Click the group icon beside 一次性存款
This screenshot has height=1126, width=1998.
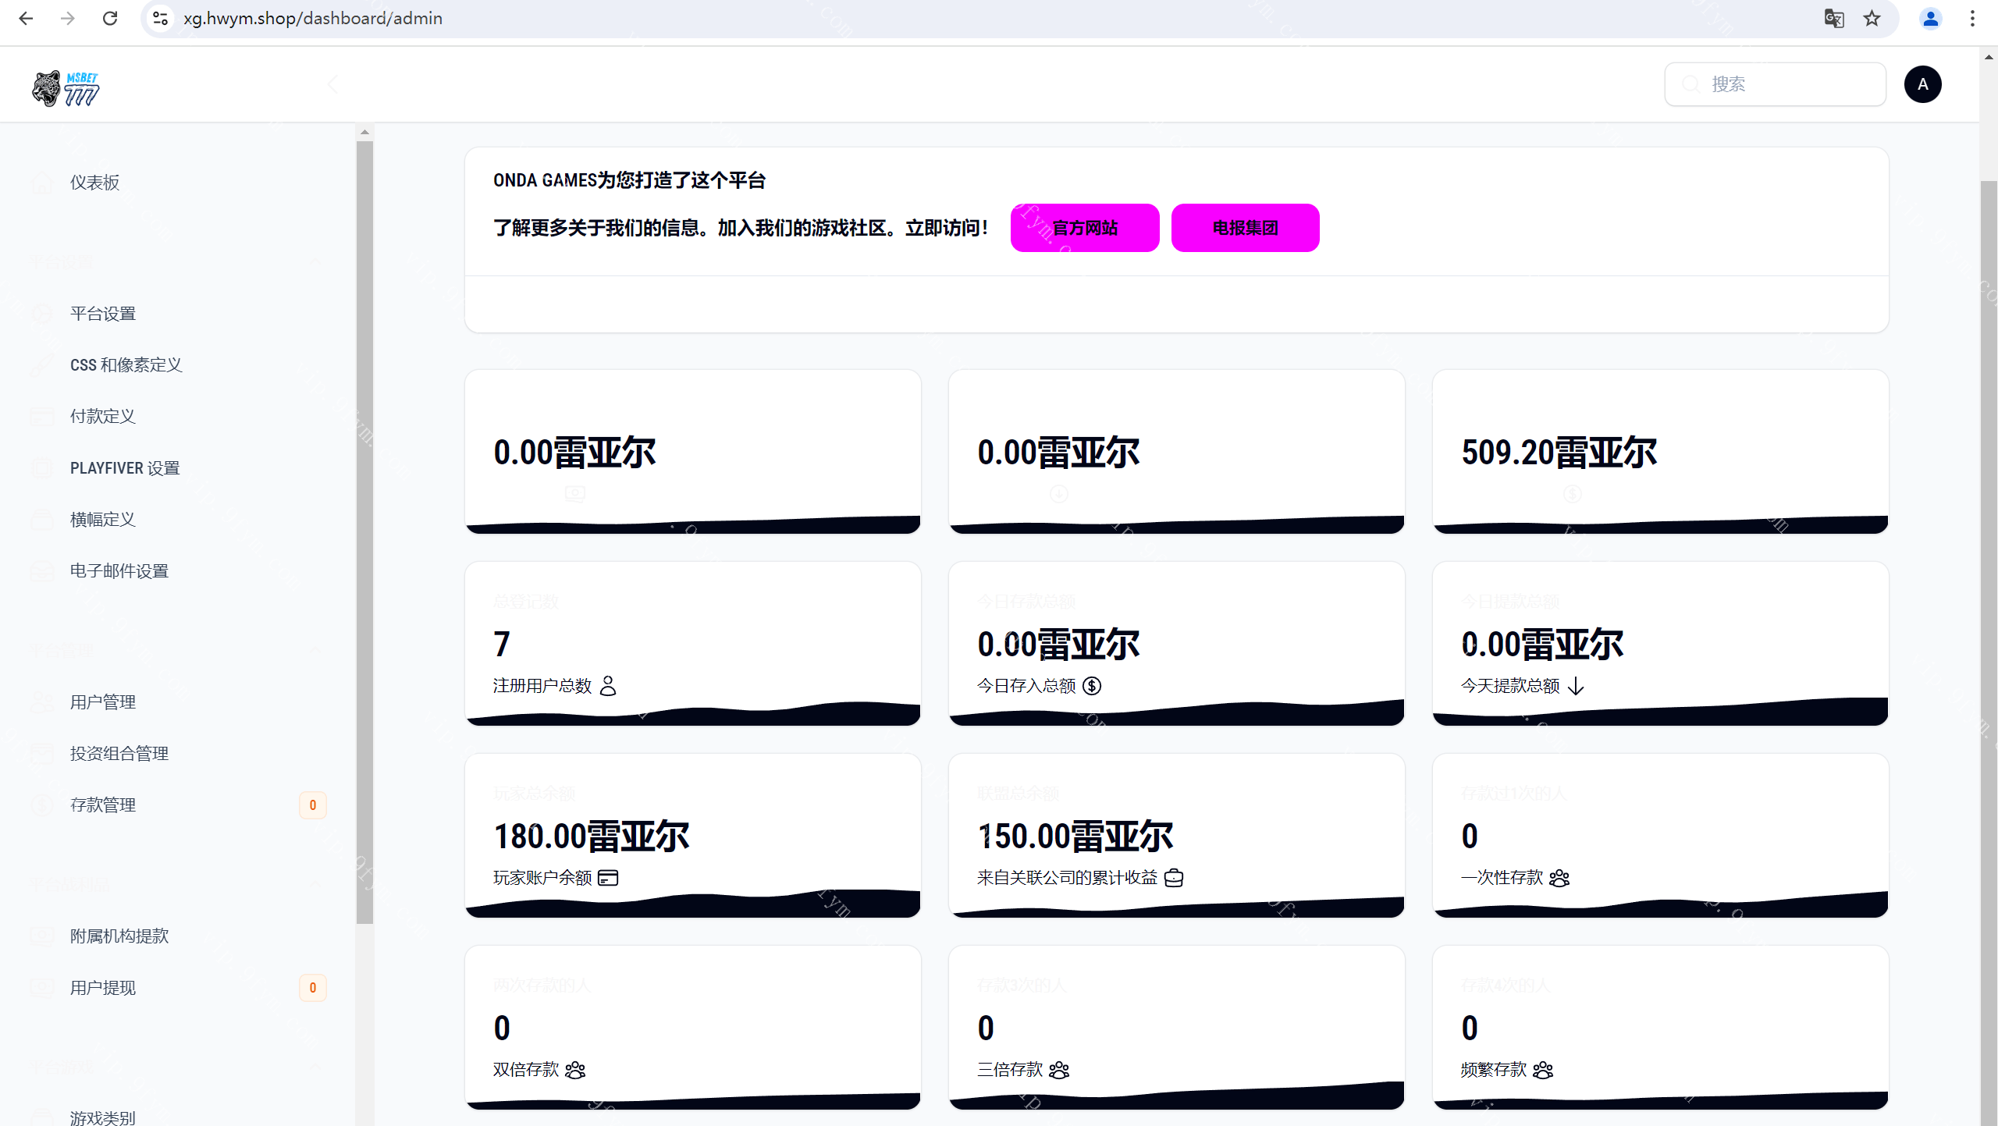point(1559,878)
